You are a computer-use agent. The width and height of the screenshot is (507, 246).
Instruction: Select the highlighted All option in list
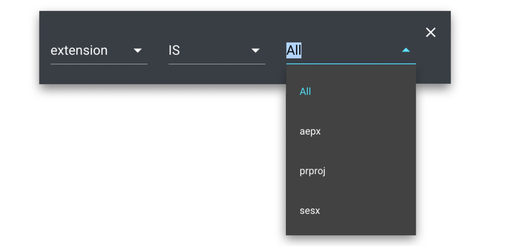[305, 92]
